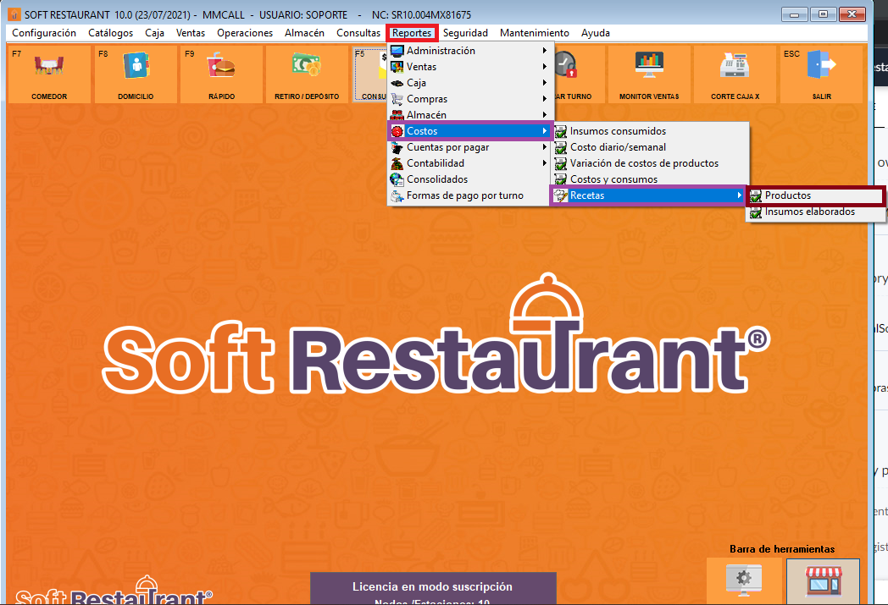Click the red Costos icon
888x605 pixels.
pyautogui.click(x=397, y=131)
